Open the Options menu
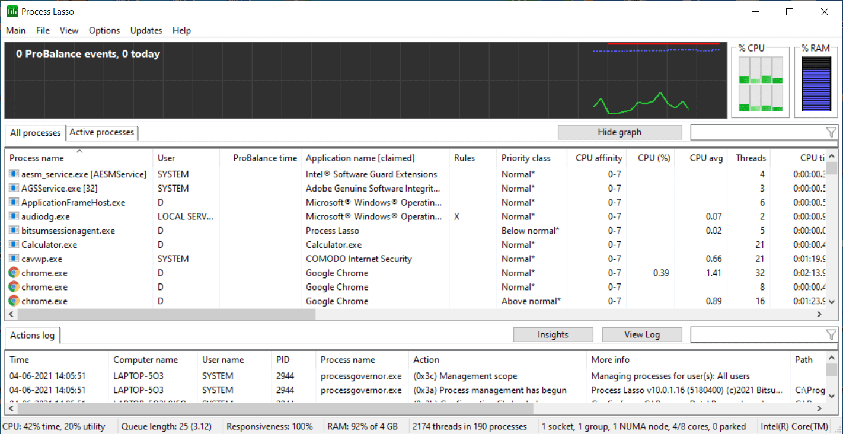This screenshot has width=843, height=434. 104,30
